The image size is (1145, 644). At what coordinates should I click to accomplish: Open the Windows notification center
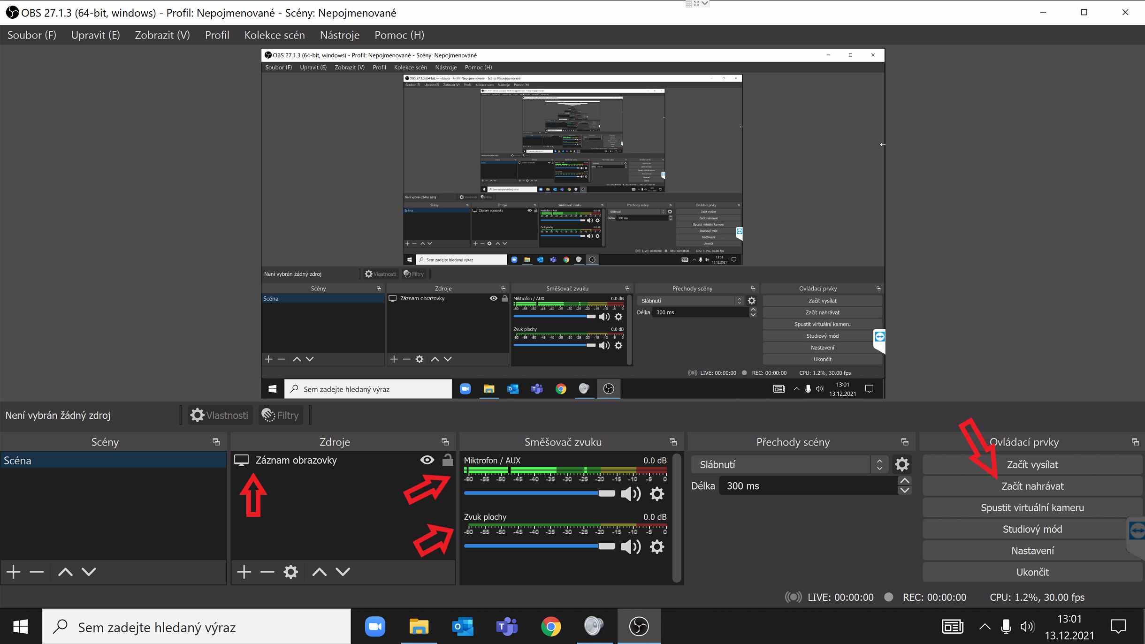[x=1118, y=627]
